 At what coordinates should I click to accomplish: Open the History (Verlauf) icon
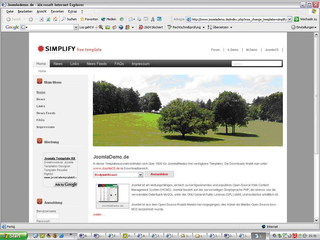tap(122, 19)
